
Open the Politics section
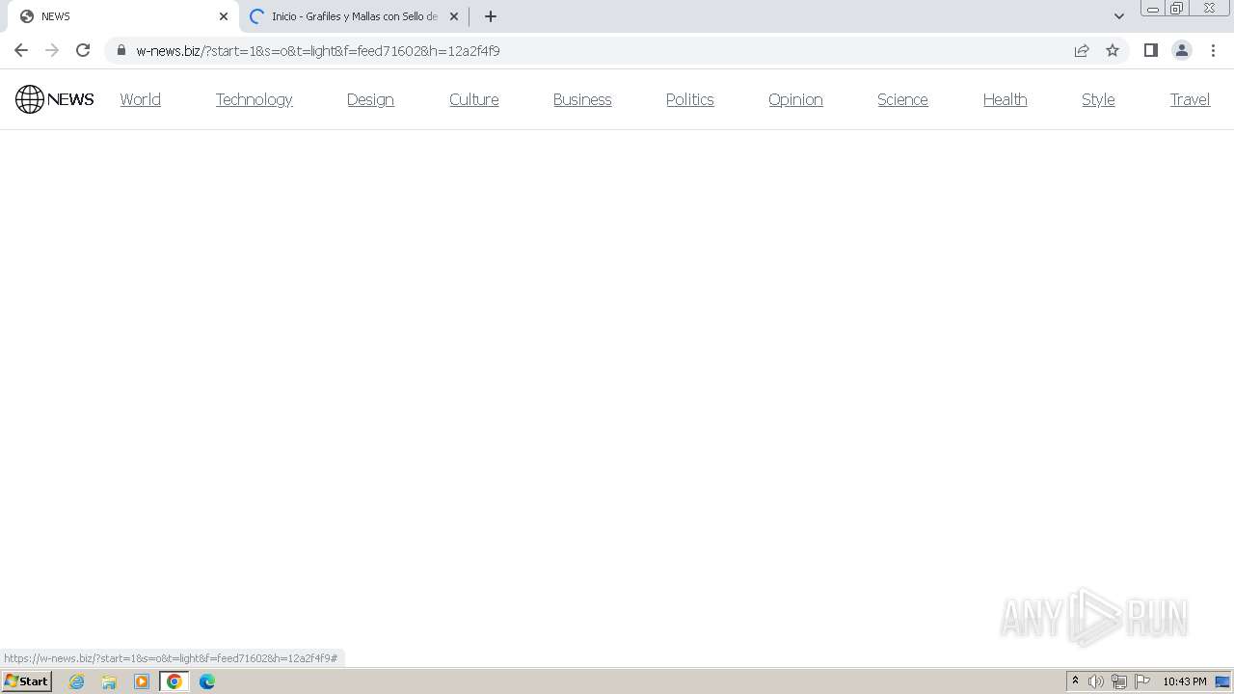[x=689, y=99]
